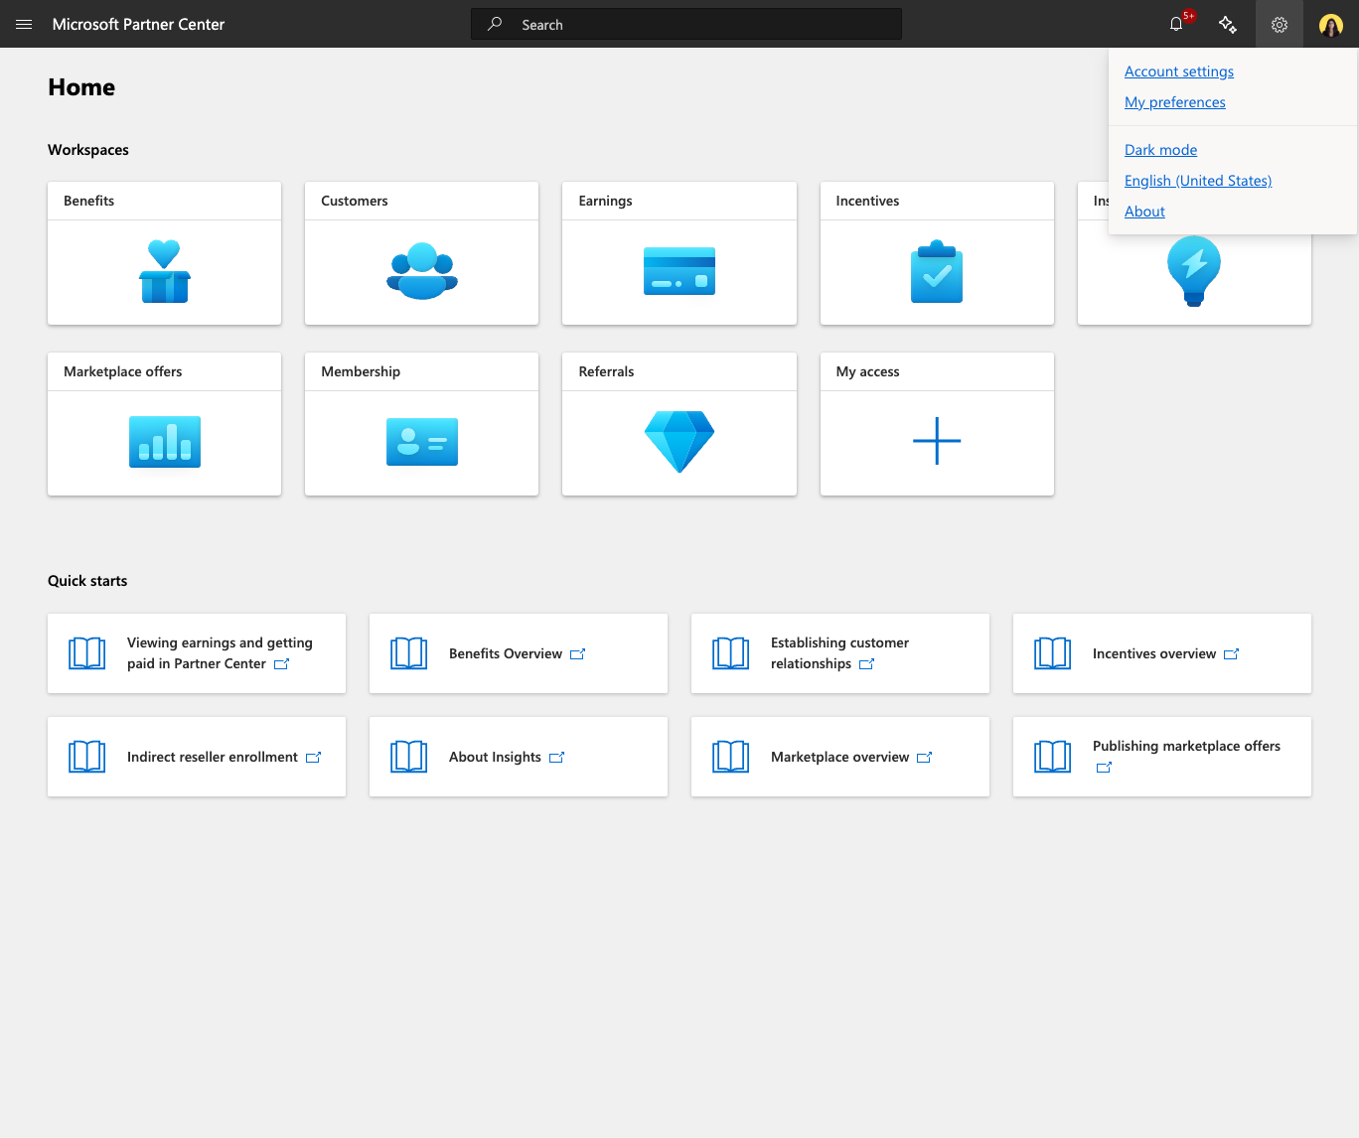Open the hamburger navigation menu
Screen dimensions: 1359x1138
(24, 24)
